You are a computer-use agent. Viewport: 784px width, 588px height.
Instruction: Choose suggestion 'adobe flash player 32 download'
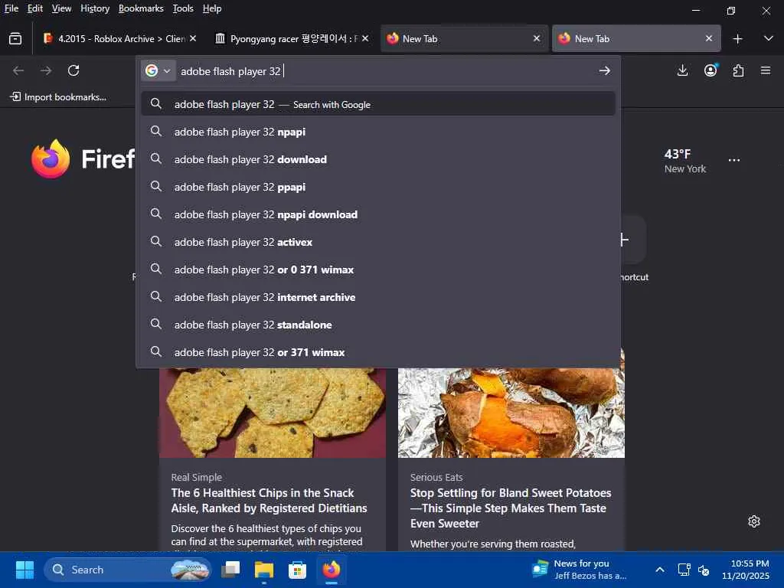tap(378, 159)
